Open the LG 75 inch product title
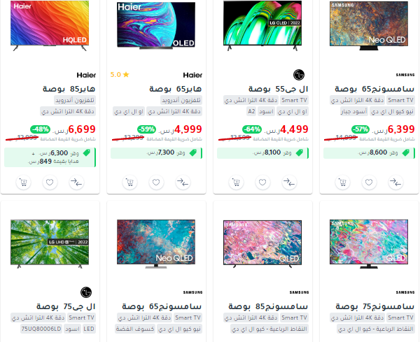Image resolution: width=420 pixels, height=342 pixels. [x=66, y=306]
